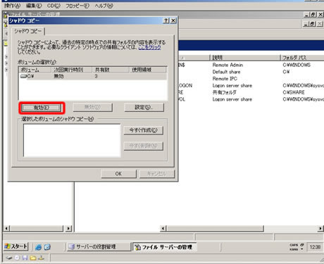Open 設定(S)... settings button
This screenshot has height=264, width=324.
pos(144,107)
